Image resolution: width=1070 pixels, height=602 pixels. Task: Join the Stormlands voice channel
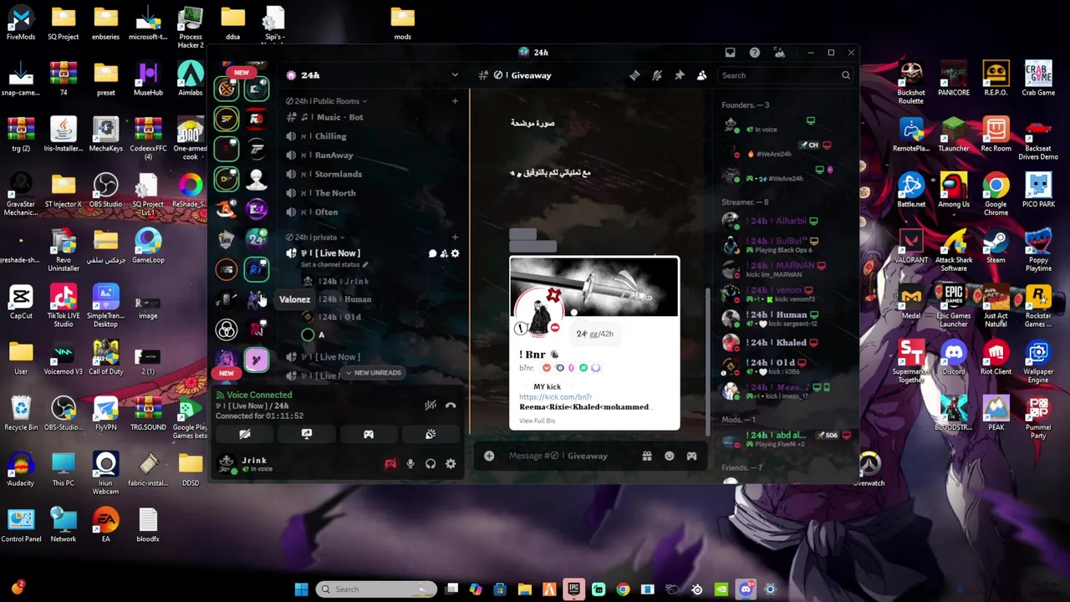(374, 174)
